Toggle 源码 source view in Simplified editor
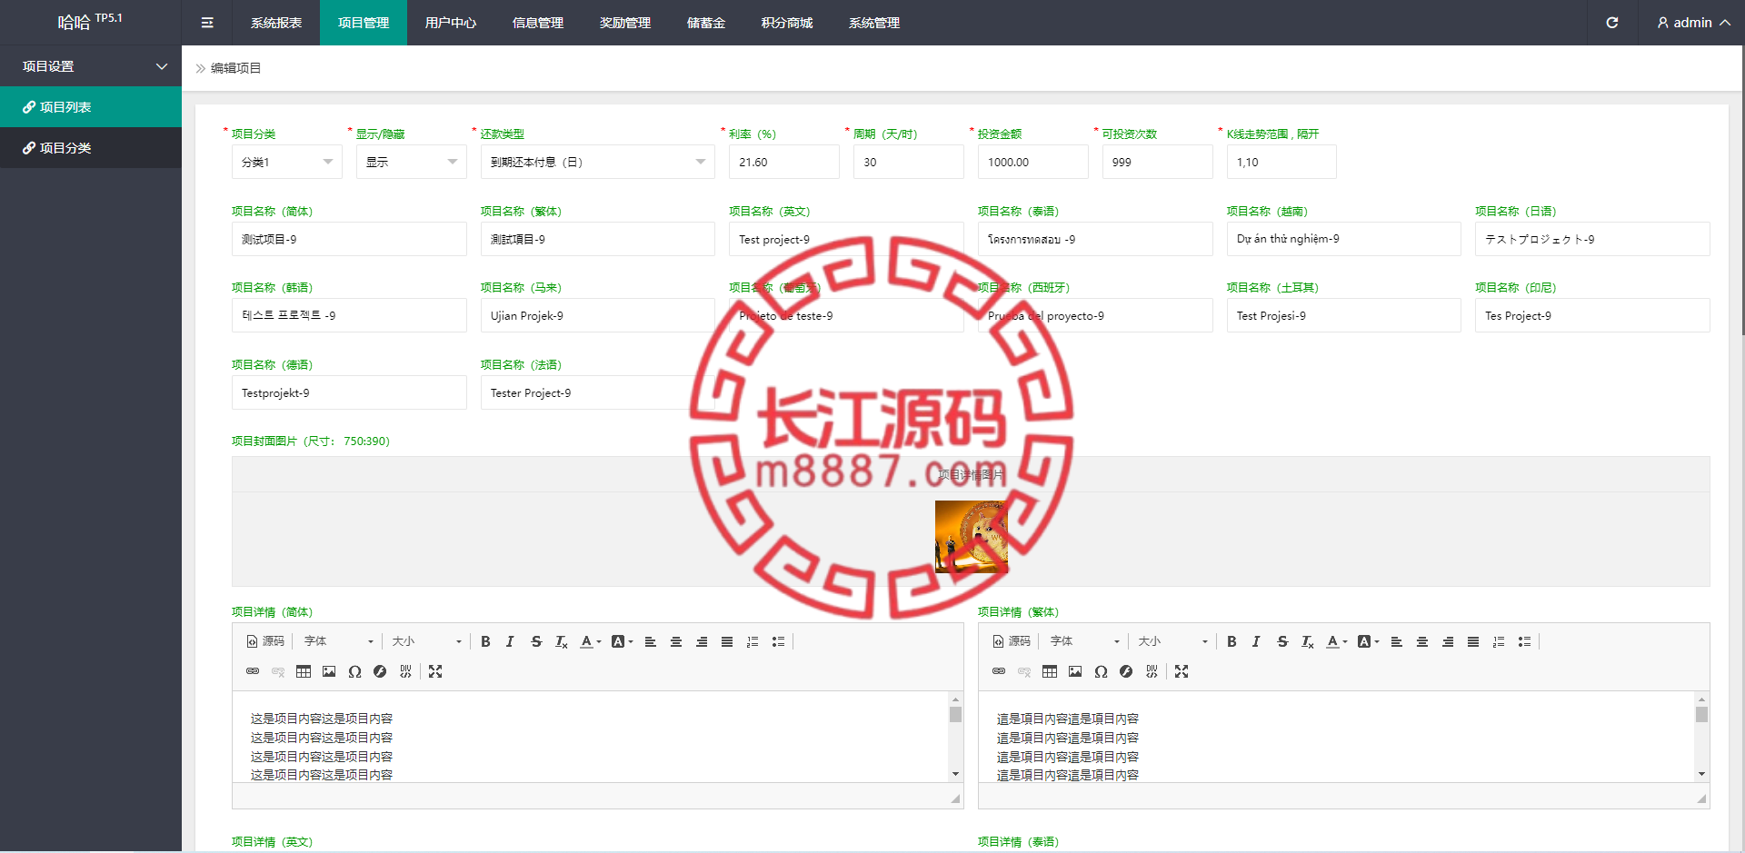 265,641
